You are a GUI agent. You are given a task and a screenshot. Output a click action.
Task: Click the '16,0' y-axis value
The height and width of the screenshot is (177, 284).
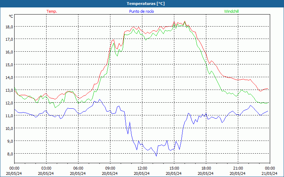(10, 52)
